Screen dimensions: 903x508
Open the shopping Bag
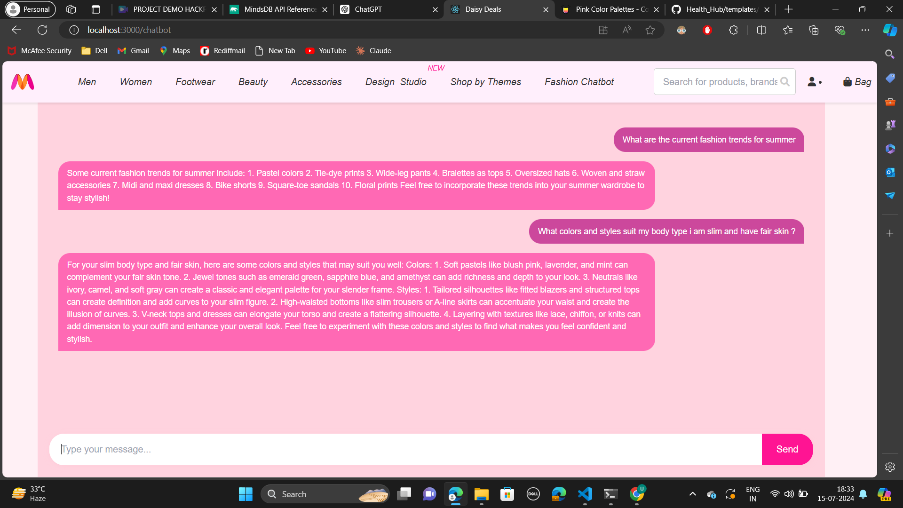click(857, 82)
